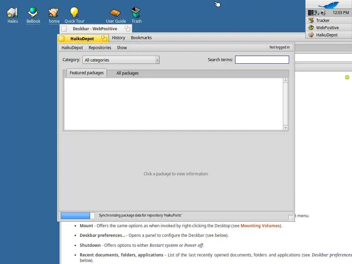Switch to Featured packages tab
Image resolution: width=352 pixels, height=264 pixels.
point(87,73)
